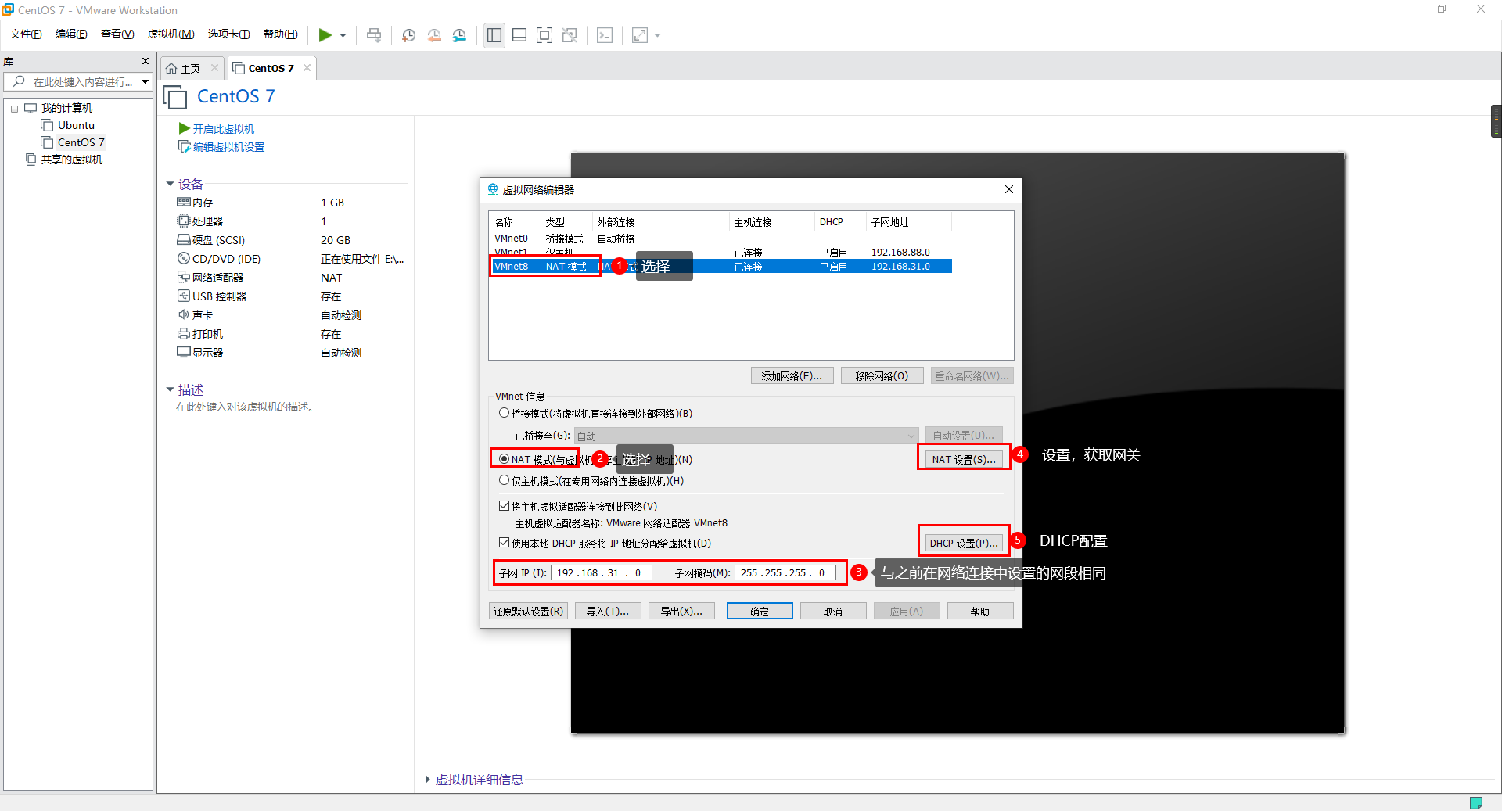Open the 已桥接至 combo box
1502x811 pixels.
pyautogui.click(x=746, y=436)
